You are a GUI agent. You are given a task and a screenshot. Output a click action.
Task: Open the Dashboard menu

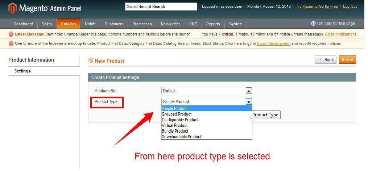(23, 24)
